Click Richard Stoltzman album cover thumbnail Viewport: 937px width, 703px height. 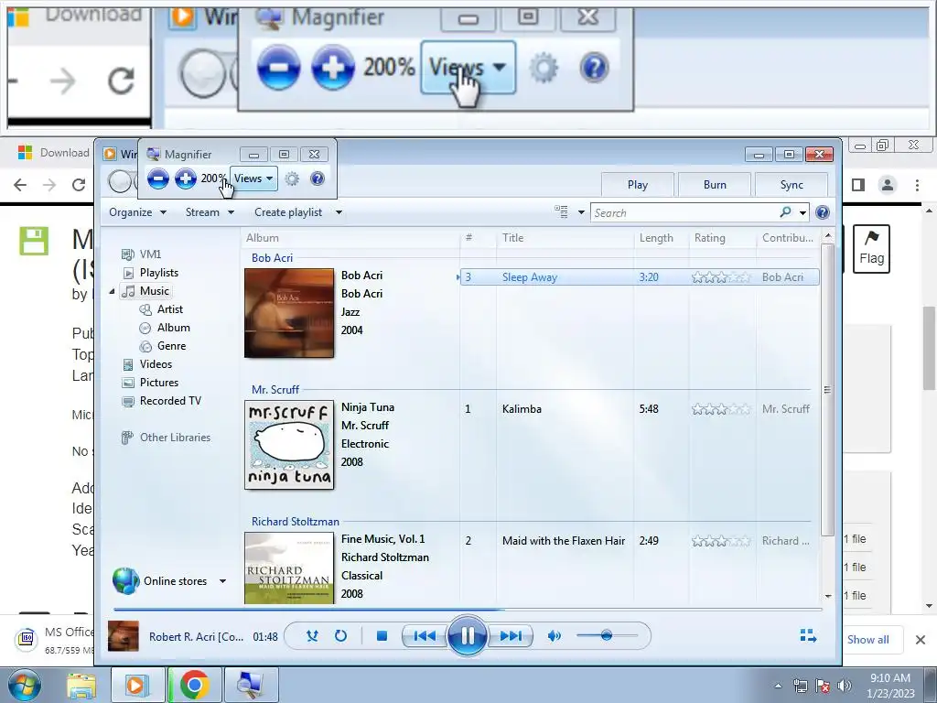tap(289, 568)
